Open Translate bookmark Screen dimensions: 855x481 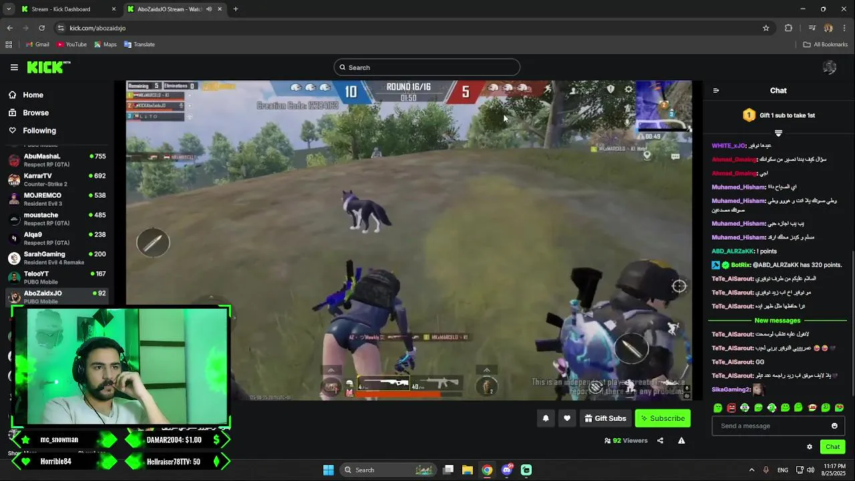pyautogui.click(x=139, y=45)
